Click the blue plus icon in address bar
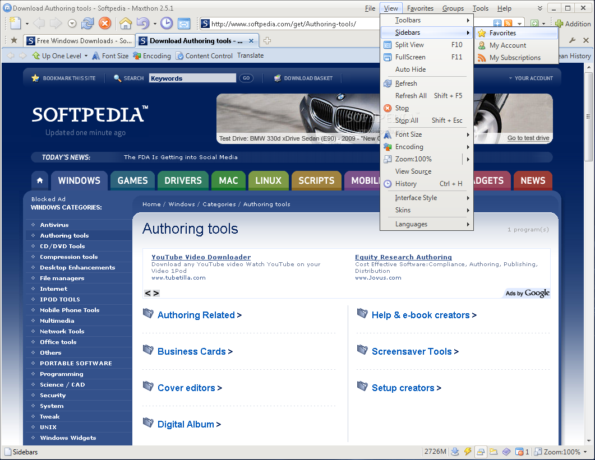The height and width of the screenshot is (460, 595). click(497, 24)
